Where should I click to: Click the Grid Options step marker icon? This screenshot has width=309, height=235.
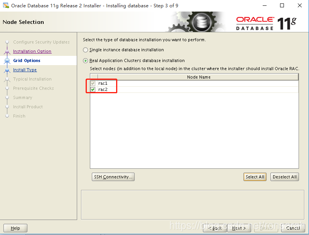point(8,60)
